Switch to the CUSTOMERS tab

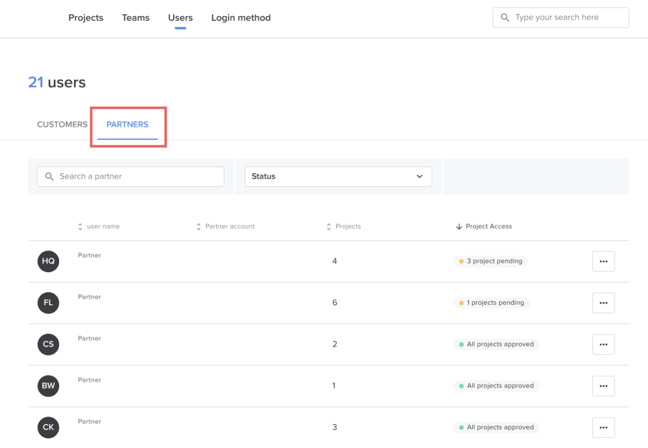pos(62,124)
